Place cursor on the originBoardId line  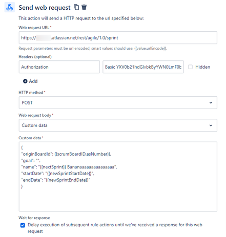coord(66,154)
